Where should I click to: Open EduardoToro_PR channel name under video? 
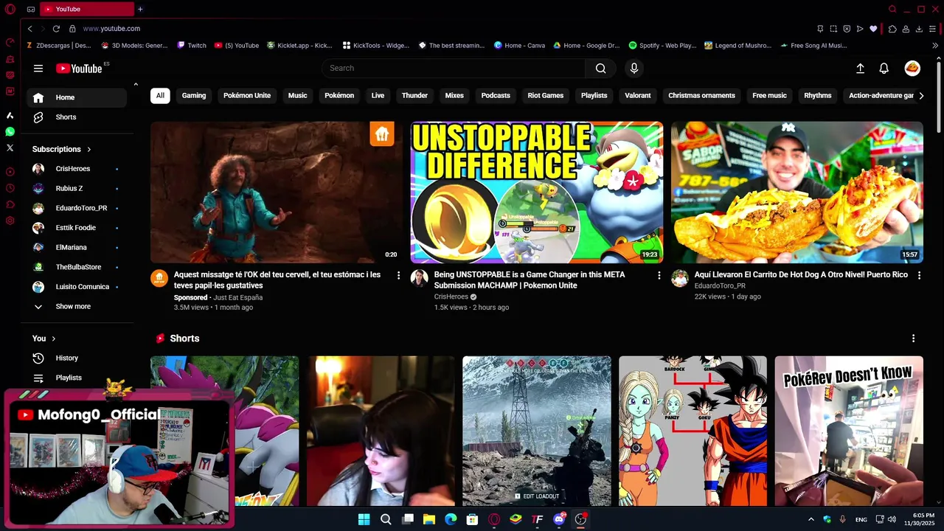[720, 286]
